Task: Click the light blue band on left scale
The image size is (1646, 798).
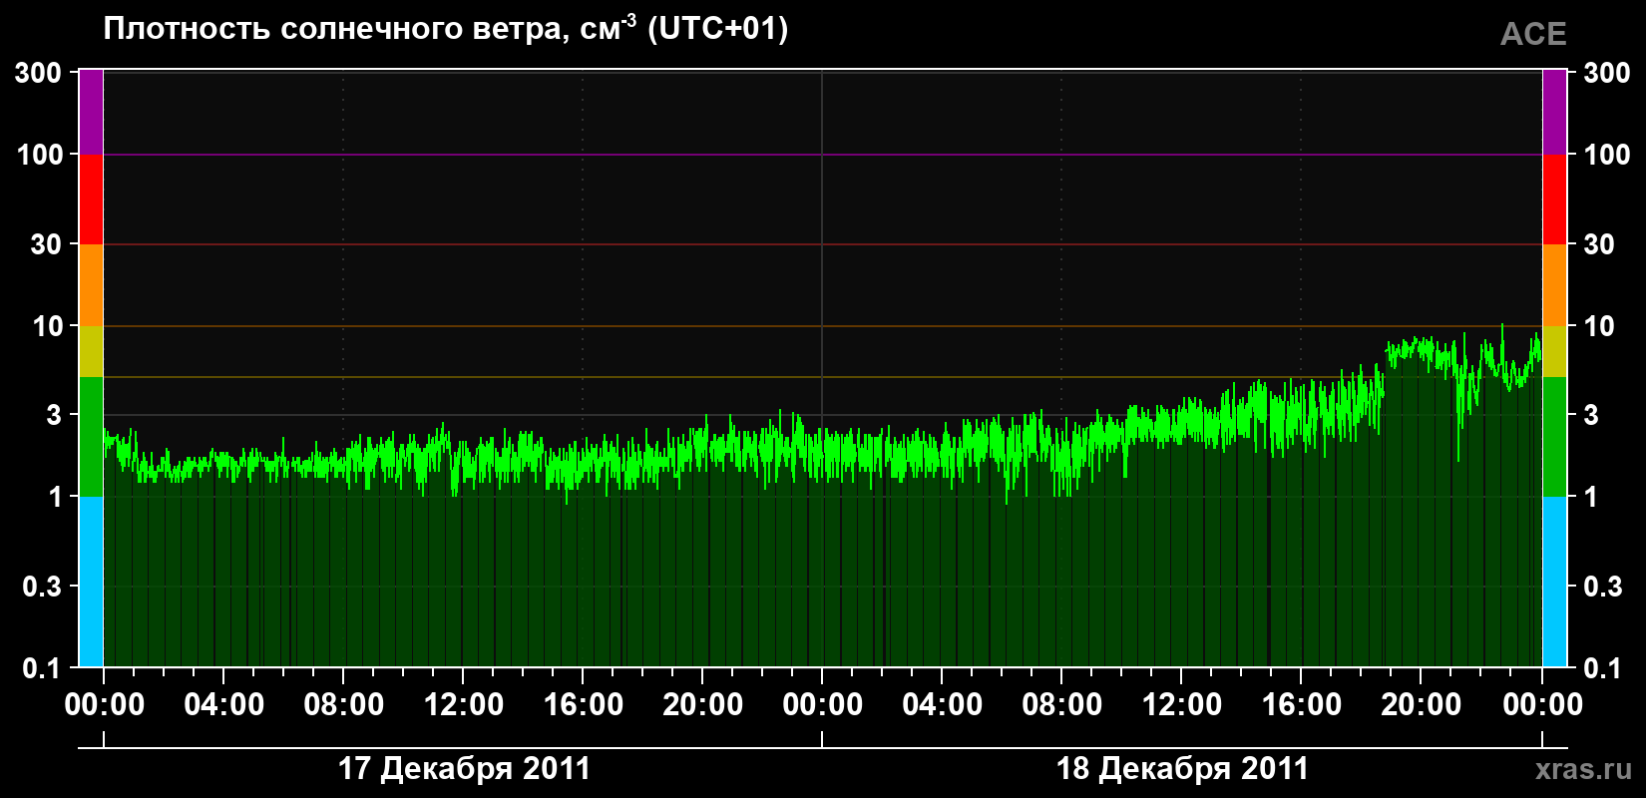Action: (x=91, y=582)
